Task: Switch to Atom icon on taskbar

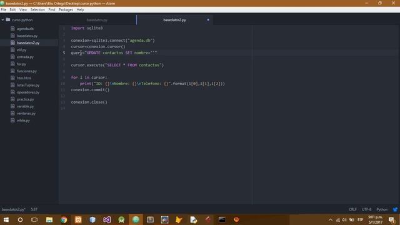Action: click(x=136, y=219)
